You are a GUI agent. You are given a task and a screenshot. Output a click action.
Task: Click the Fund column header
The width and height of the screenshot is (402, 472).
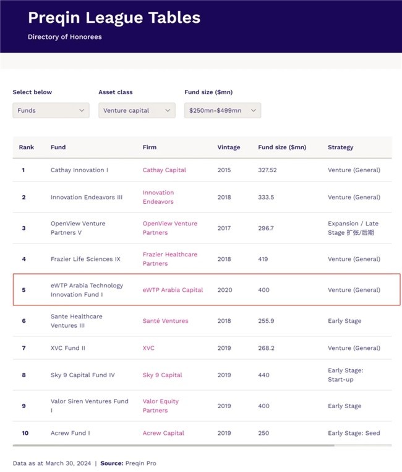[x=58, y=147]
